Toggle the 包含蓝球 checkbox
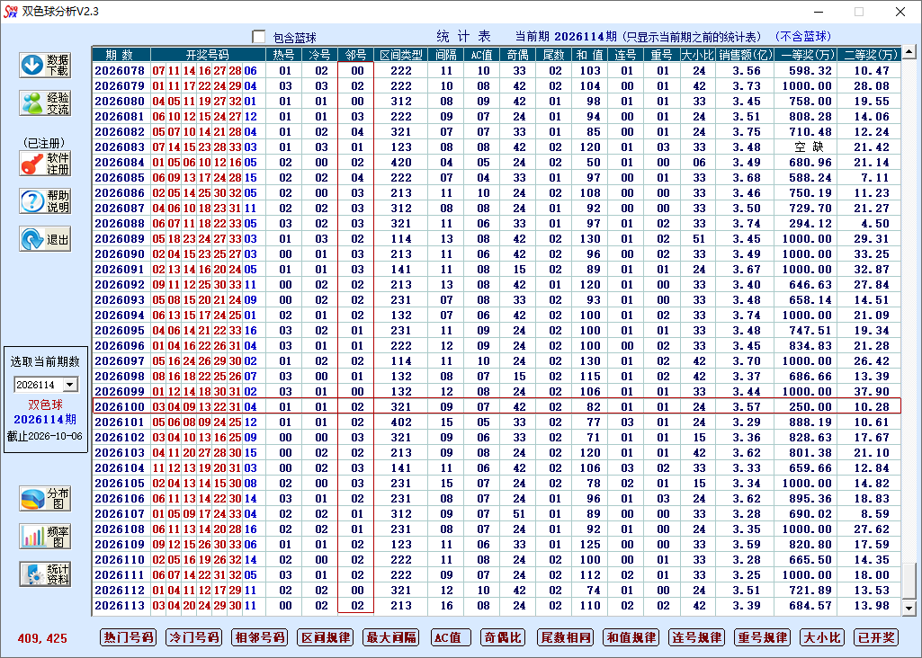 pyautogui.click(x=259, y=37)
